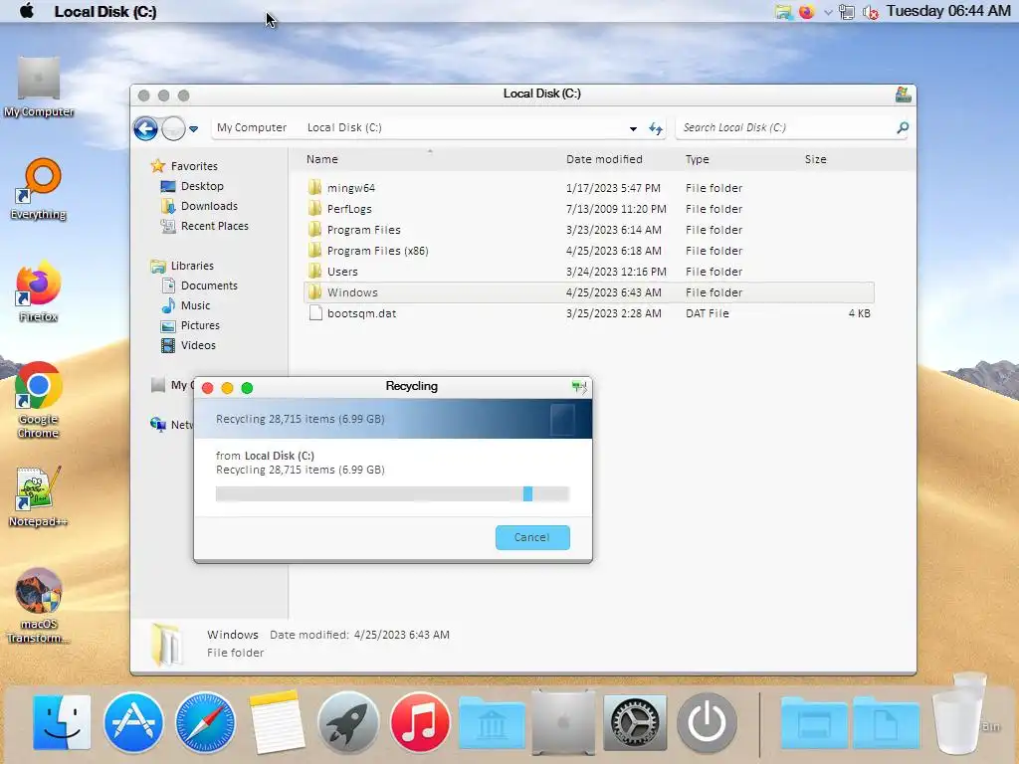
Task: Open recent locations history dropdown arrow
Action: point(194,128)
